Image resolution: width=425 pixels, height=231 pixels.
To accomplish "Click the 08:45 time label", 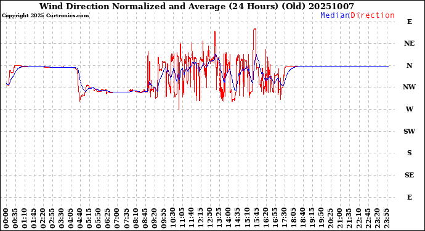I will point(145,218).
